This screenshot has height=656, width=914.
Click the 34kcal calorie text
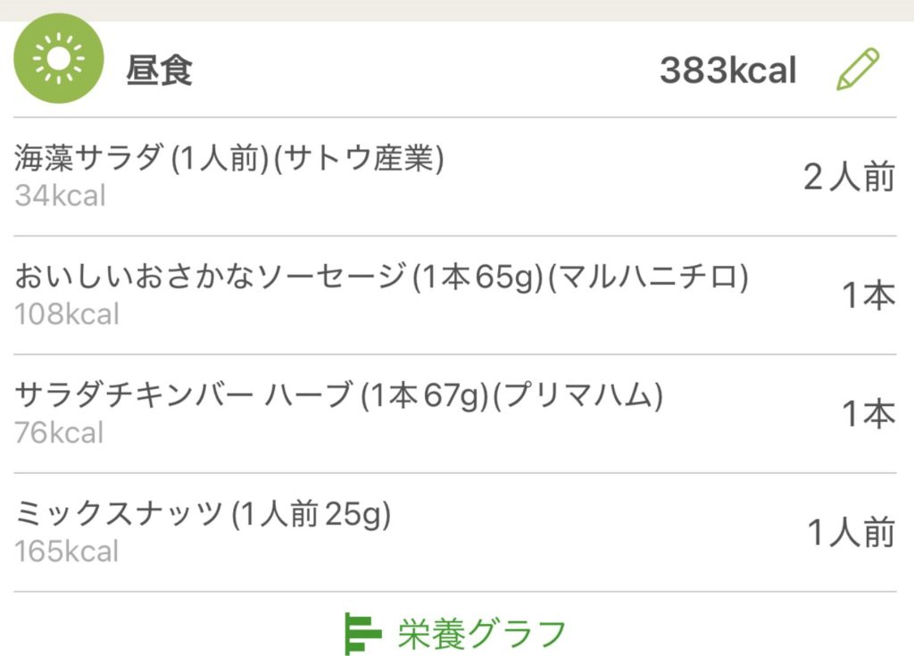click(x=60, y=195)
